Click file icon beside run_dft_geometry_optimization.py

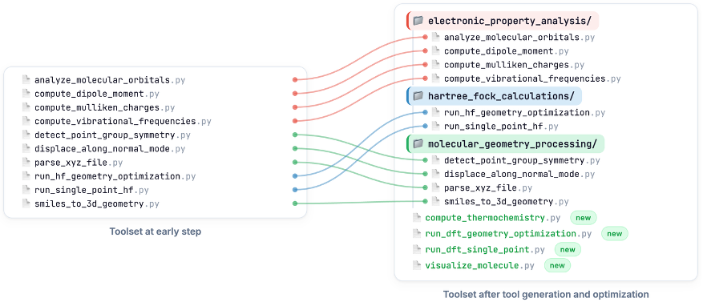pos(417,233)
